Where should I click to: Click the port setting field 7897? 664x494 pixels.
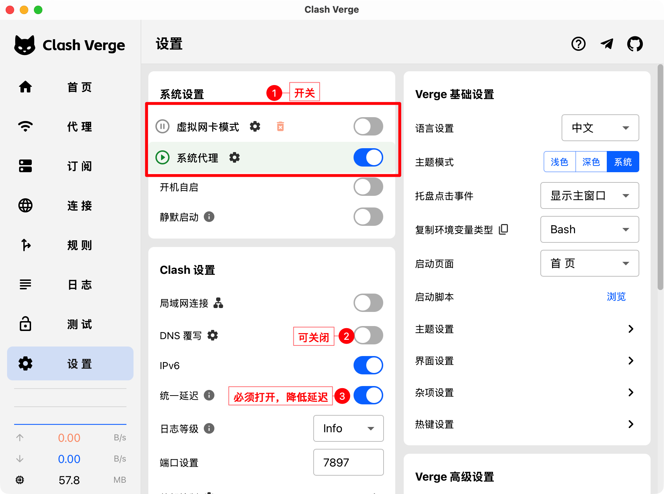coord(348,462)
